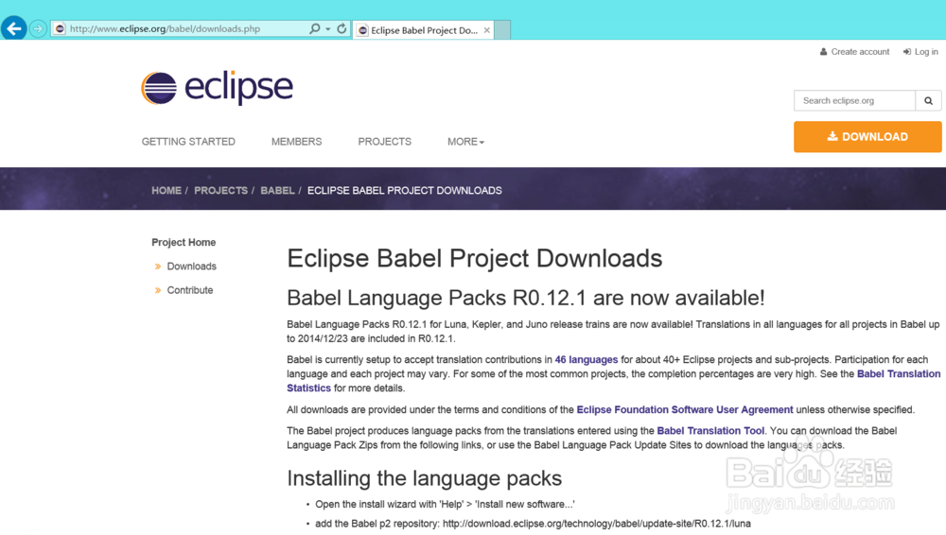This screenshot has height=535, width=946.
Task: Click the 'Babel Language Packs R0.12.1 are now available!' heading
Action: [525, 298]
